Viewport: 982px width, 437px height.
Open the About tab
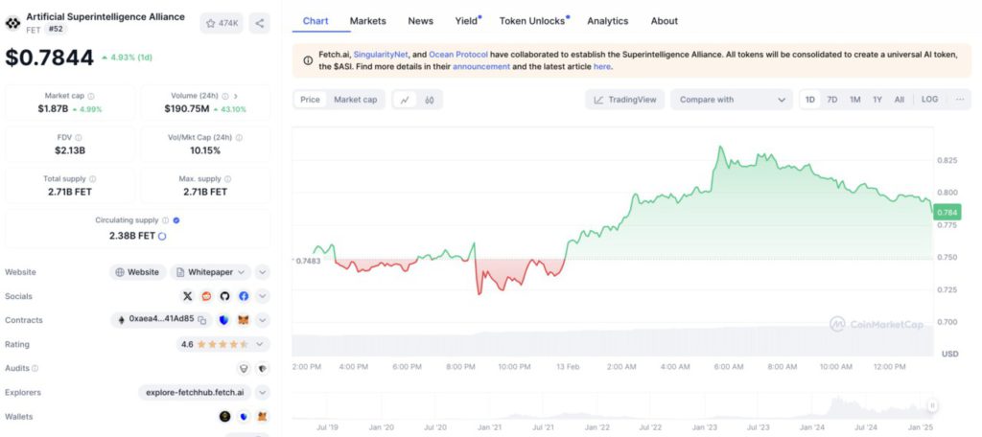[x=664, y=21]
